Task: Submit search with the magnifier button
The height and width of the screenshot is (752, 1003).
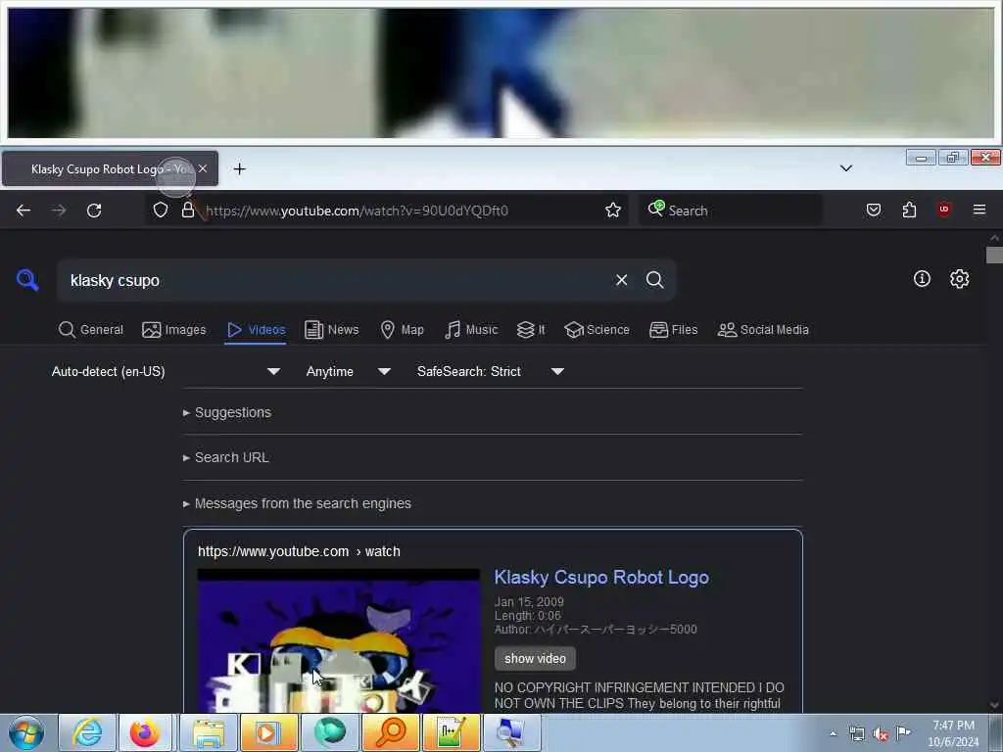Action: (x=654, y=280)
